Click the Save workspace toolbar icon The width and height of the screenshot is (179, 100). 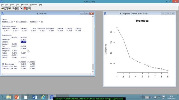coord(10,8)
